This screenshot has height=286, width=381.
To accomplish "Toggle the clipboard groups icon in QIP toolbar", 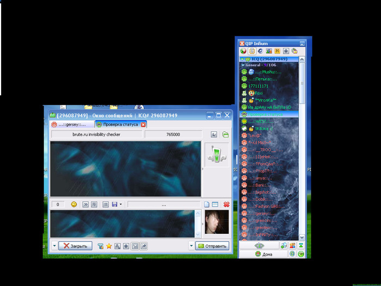I will (252, 51).
